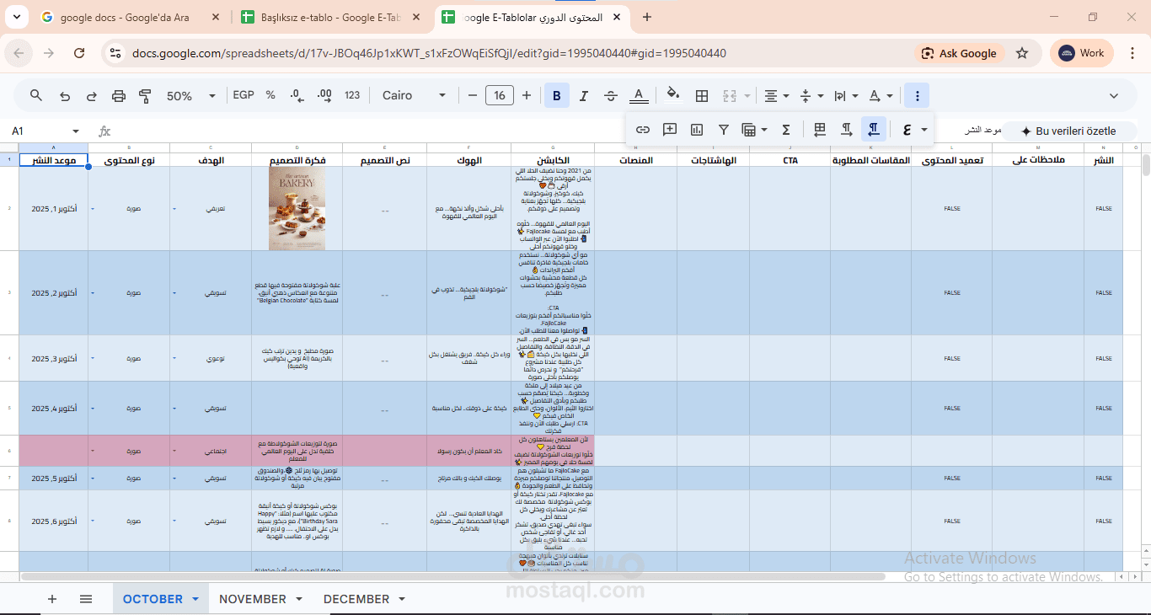Viewport: 1151px width, 615px height.
Task: Bookmark this page with the star
Action: coord(1022,53)
